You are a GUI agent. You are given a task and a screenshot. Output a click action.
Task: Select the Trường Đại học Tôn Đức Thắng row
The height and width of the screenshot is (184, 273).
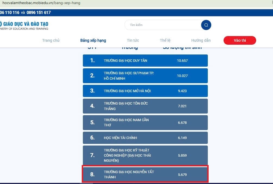(145, 106)
